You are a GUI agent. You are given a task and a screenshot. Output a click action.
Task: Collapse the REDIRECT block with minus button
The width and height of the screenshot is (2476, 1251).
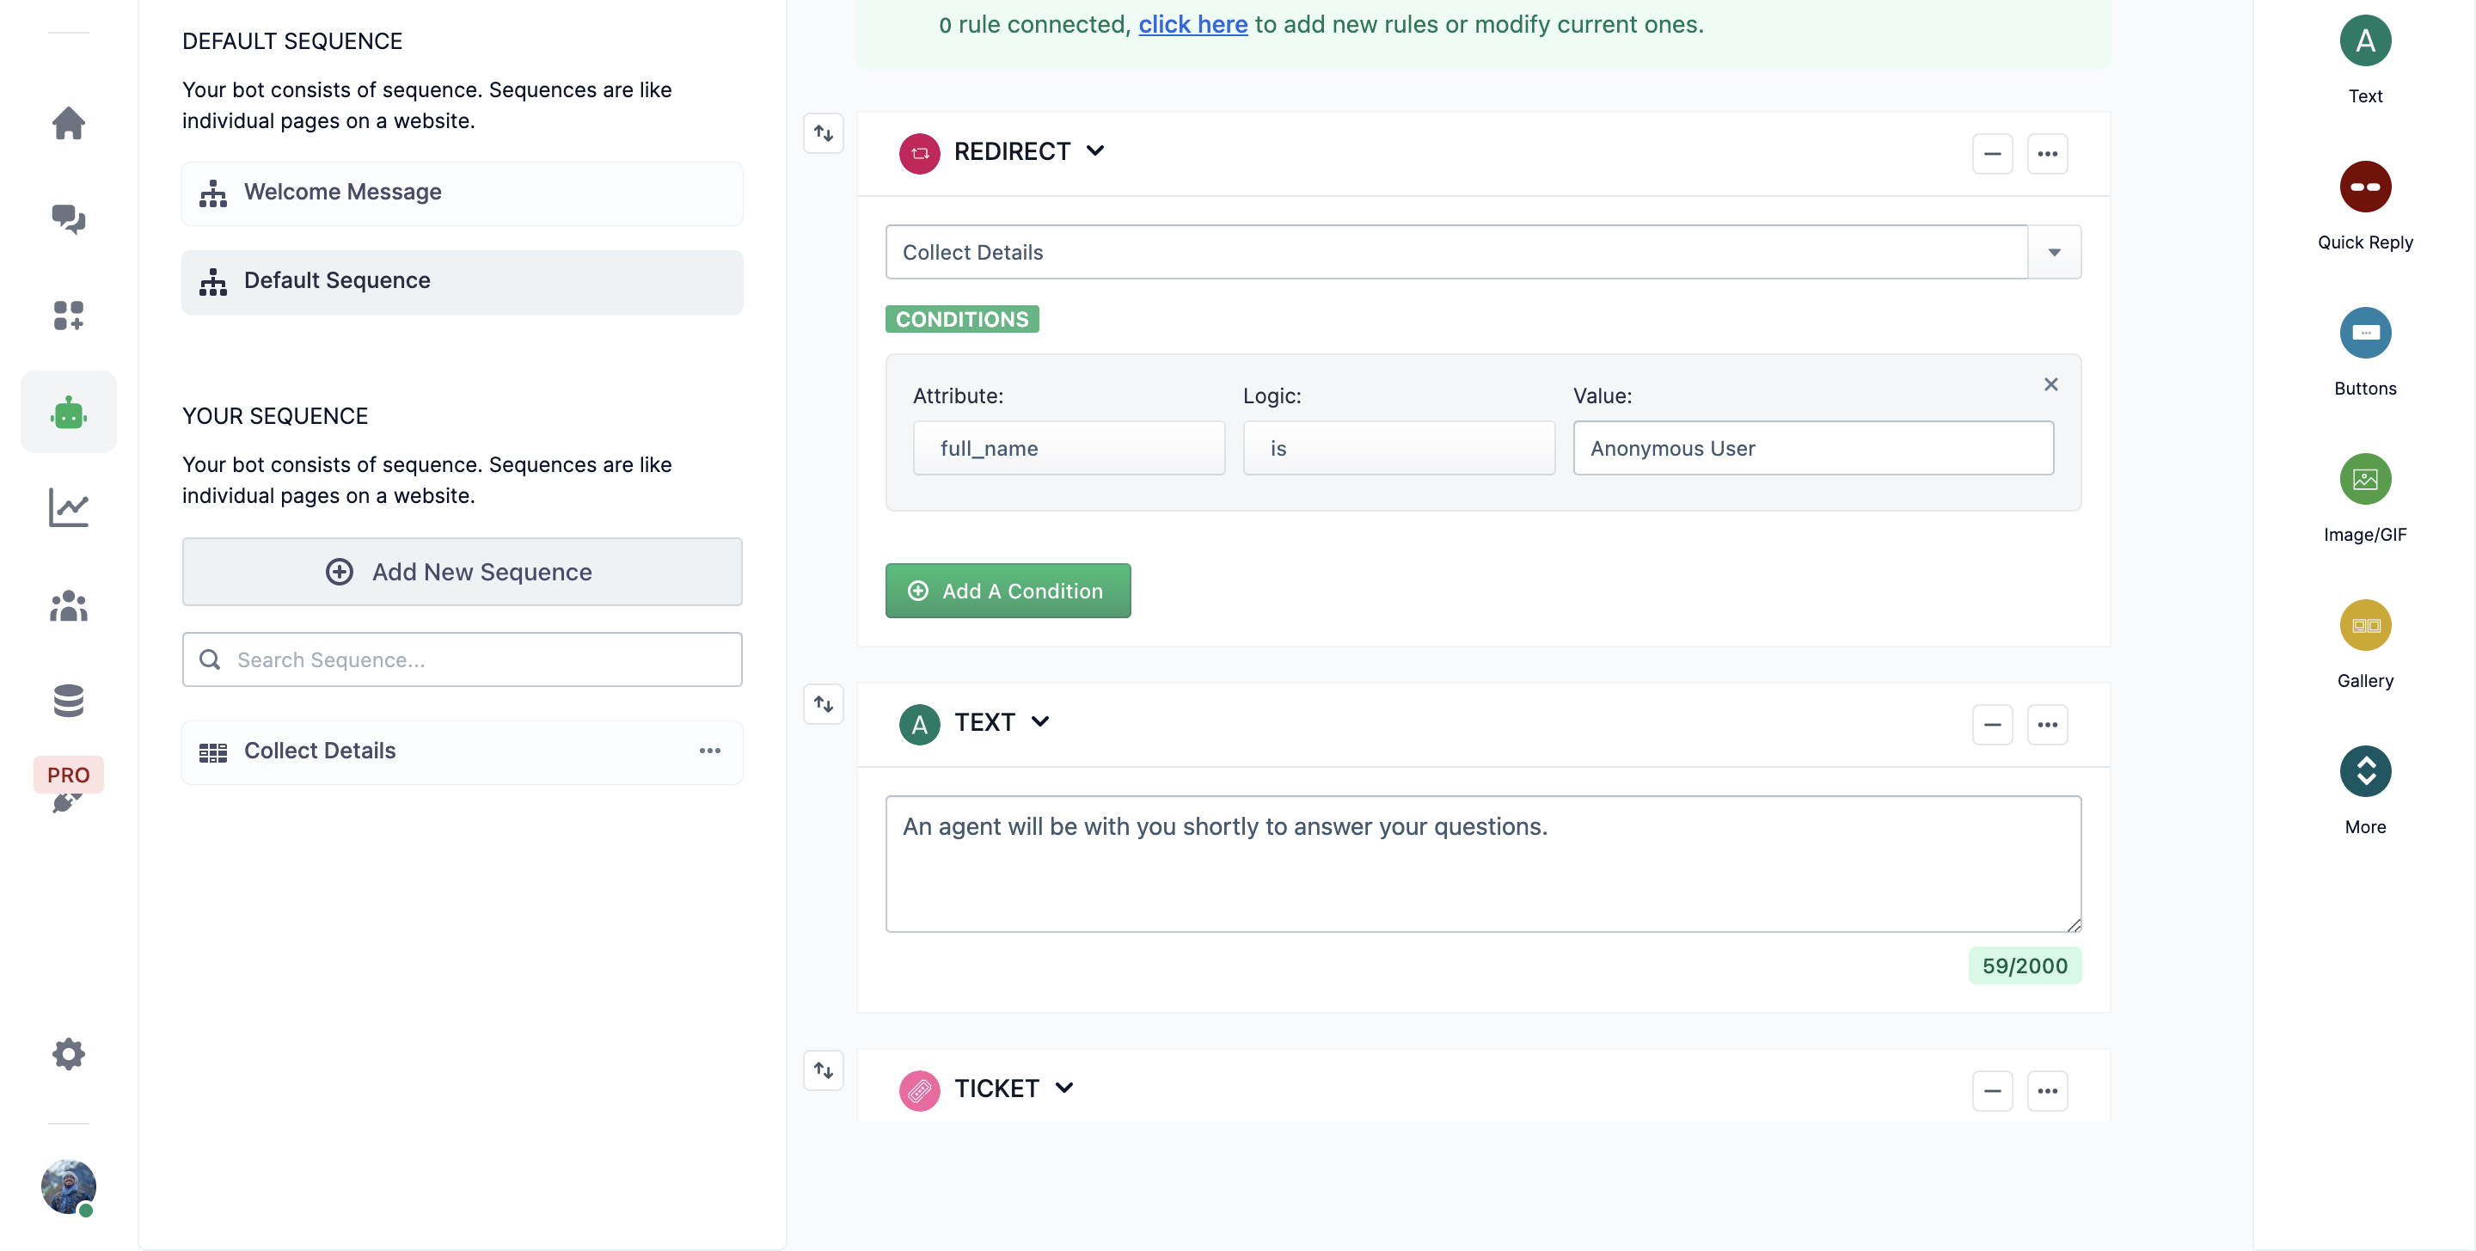click(1992, 154)
